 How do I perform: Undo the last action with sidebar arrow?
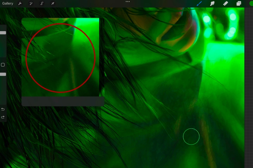click(x=3, y=109)
